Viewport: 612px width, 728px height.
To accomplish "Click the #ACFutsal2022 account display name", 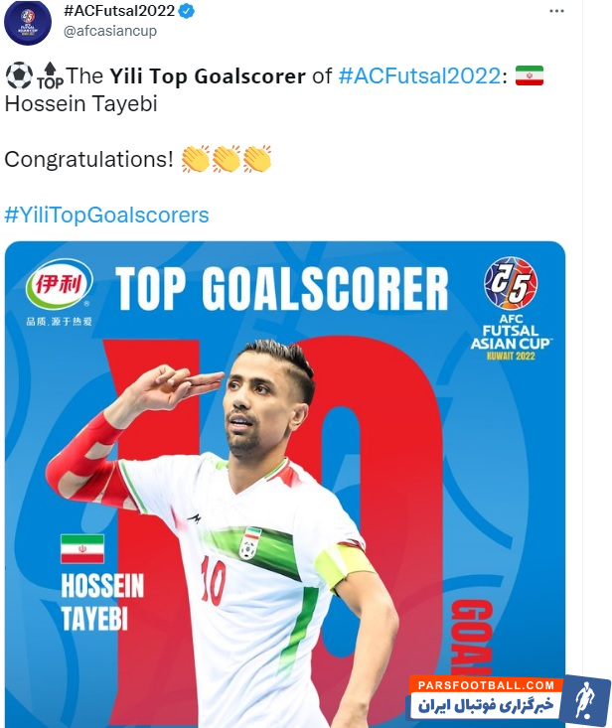I will click(119, 11).
